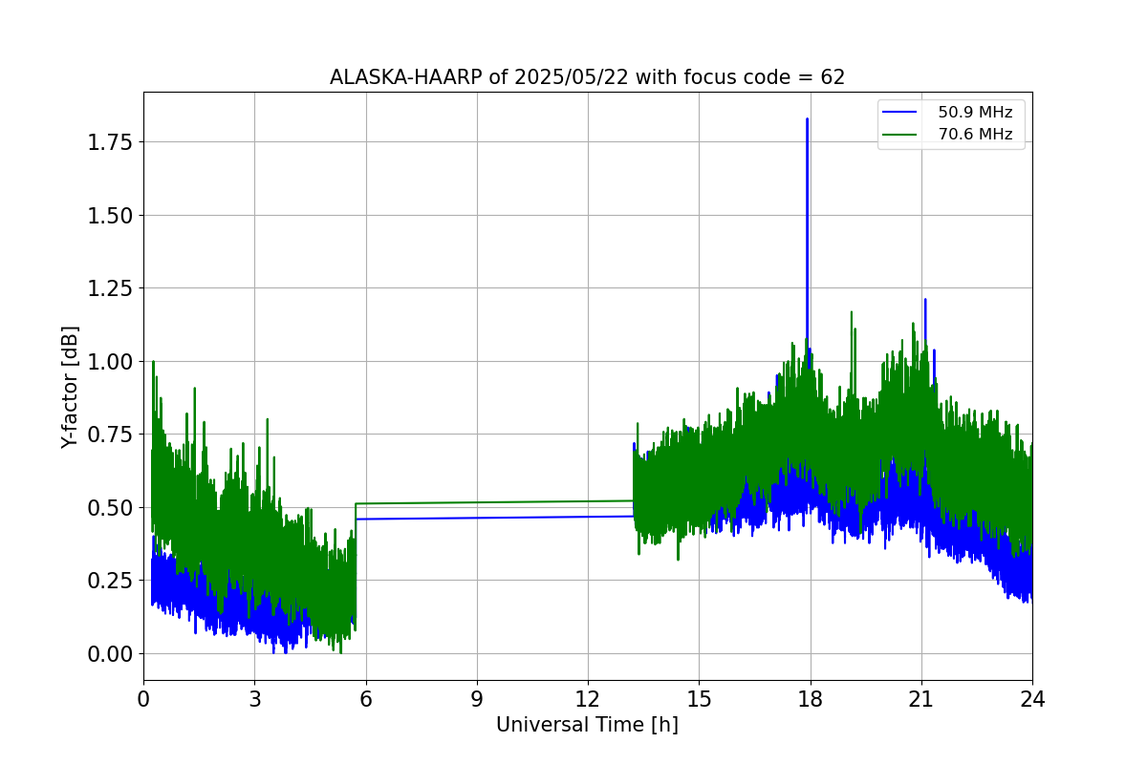1147x764 pixels.
Task: Click the y-axis tick label '1.00'
Action: tap(112, 362)
